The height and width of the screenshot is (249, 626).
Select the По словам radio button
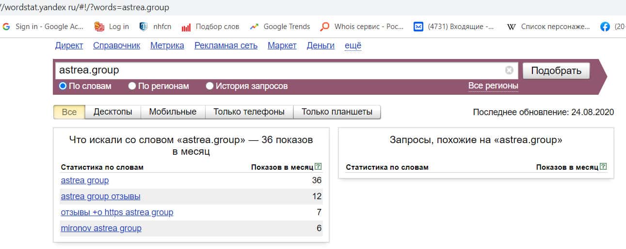tap(63, 86)
